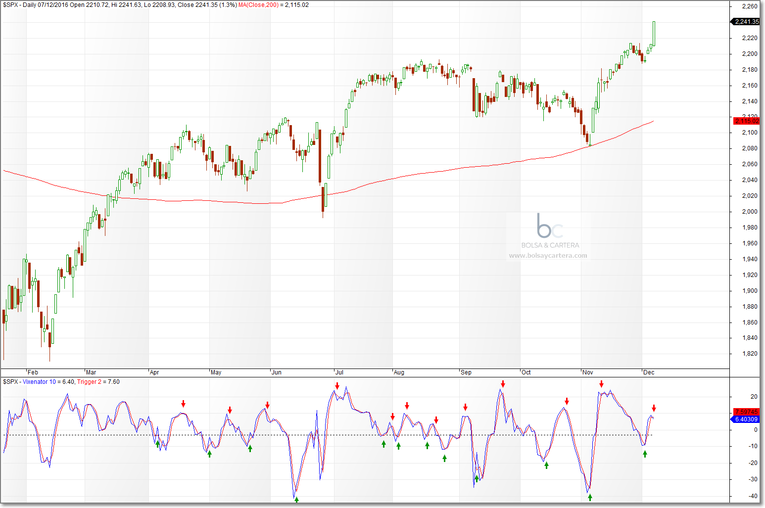Pick the 2,100 price axis label
This screenshot has width=765, height=508.
750,133
